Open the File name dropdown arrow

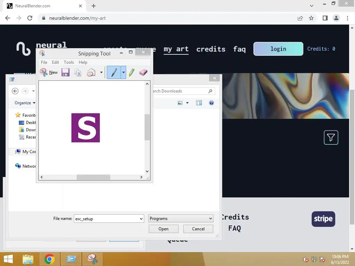(x=141, y=219)
